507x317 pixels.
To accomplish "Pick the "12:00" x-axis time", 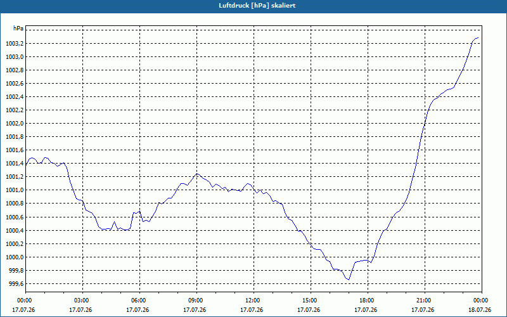I will point(252,301).
